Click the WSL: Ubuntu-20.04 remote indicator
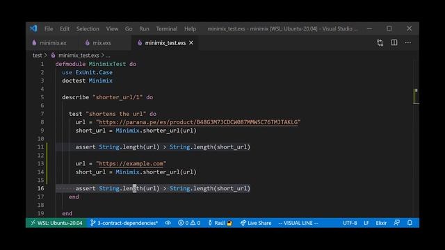 (56, 223)
